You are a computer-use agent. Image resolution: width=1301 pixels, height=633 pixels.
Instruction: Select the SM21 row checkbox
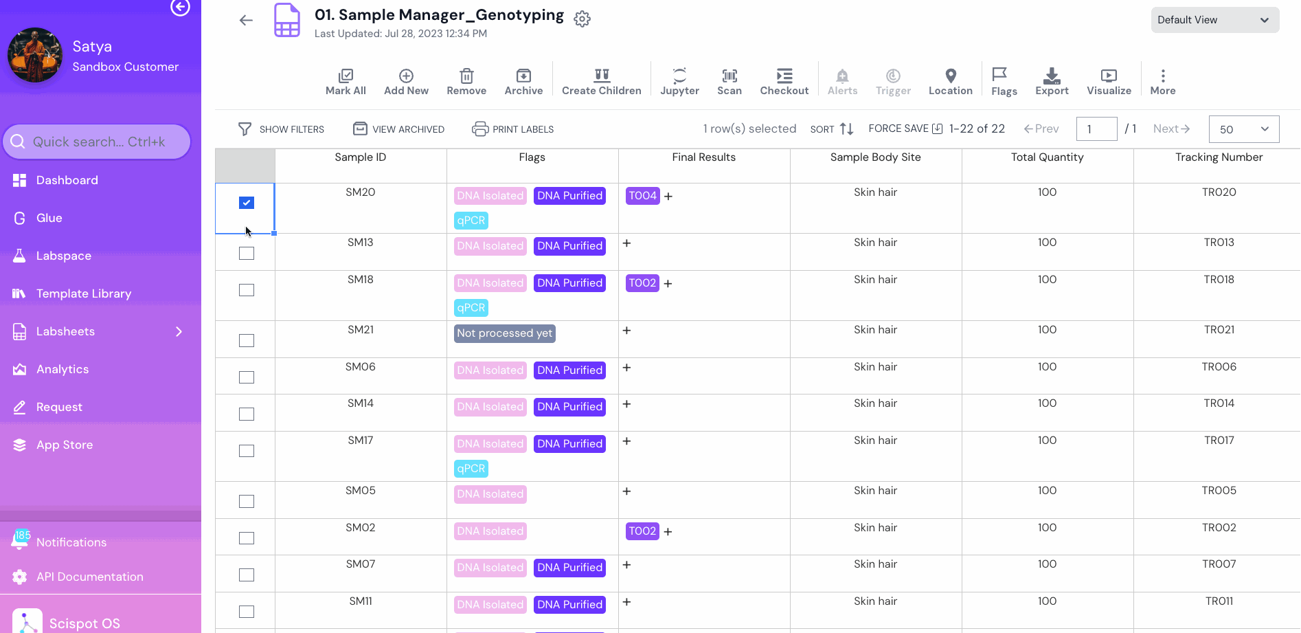[247, 341]
